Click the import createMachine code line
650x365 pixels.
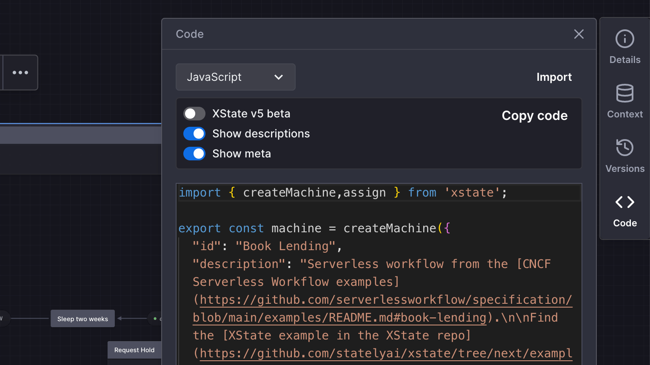(x=343, y=192)
